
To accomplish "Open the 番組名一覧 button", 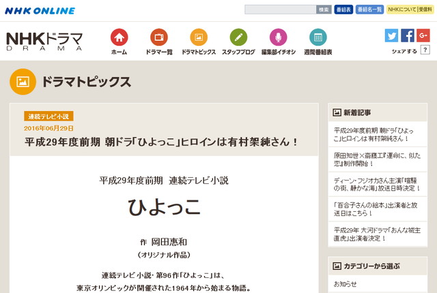I will (x=369, y=10).
